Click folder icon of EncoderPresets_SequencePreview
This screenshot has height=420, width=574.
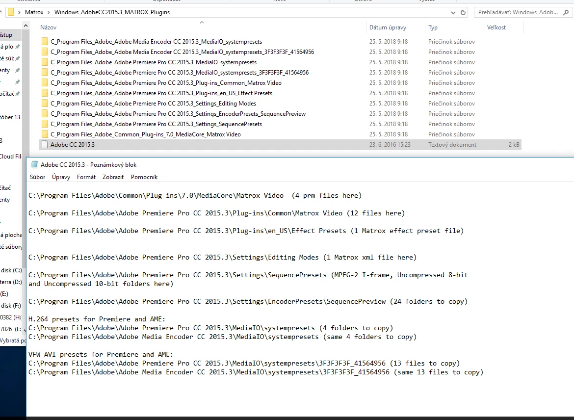pos(45,113)
